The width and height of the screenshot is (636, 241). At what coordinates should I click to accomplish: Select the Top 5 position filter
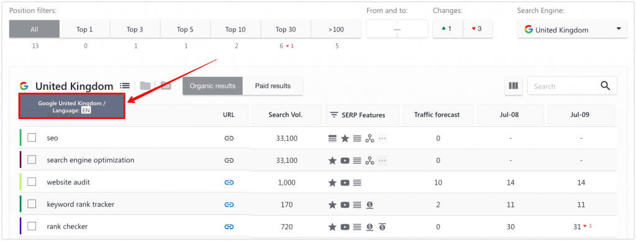(185, 29)
